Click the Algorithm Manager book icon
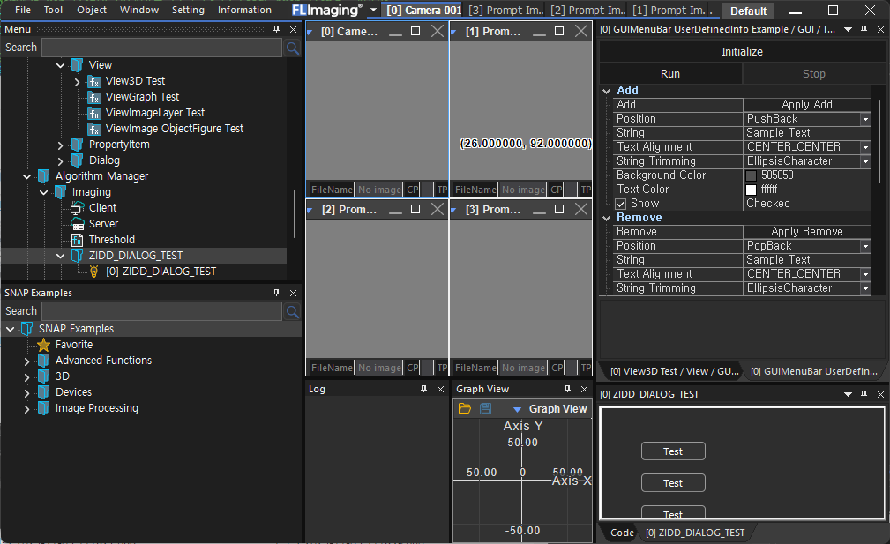890x544 pixels. coord(44,176)
